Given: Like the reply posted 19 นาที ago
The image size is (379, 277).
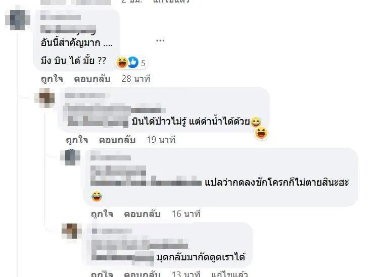Looking at the screenshot, I should click(77, 140).
